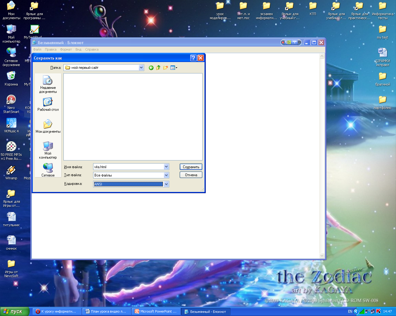Screen dimensions: 396x316
Task: Launch Winamp desktop icon
Action: 11,172
